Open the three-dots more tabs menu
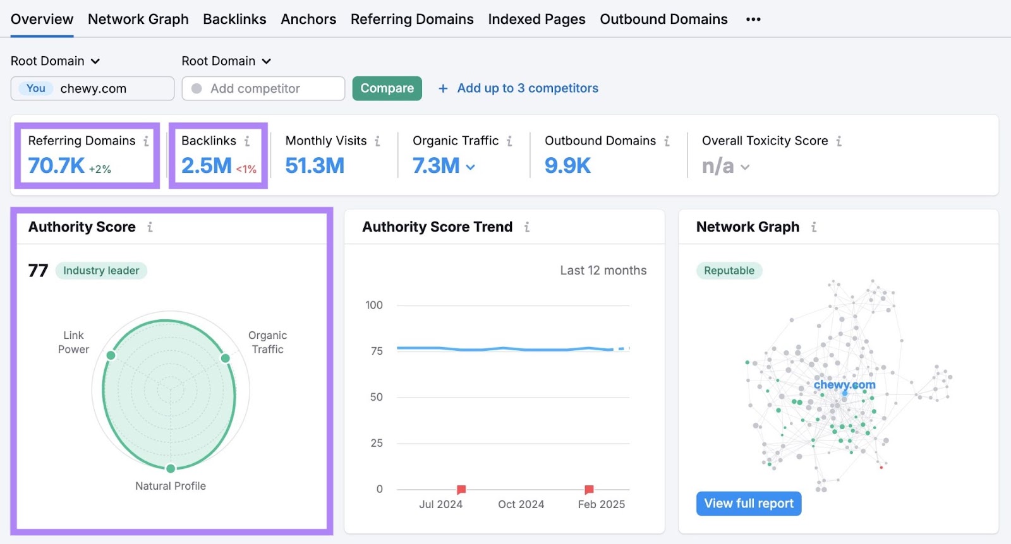The image size is (1011, 544). pyautogui.click(x=753, y=20)
